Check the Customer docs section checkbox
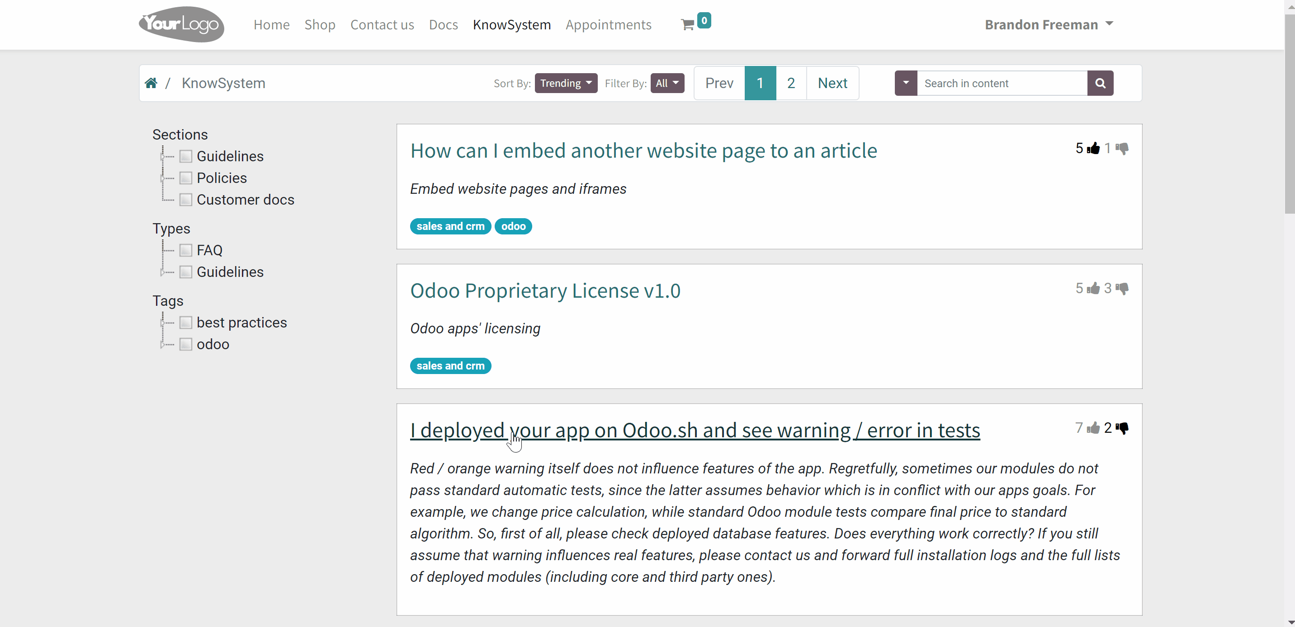 click(185, 200)
